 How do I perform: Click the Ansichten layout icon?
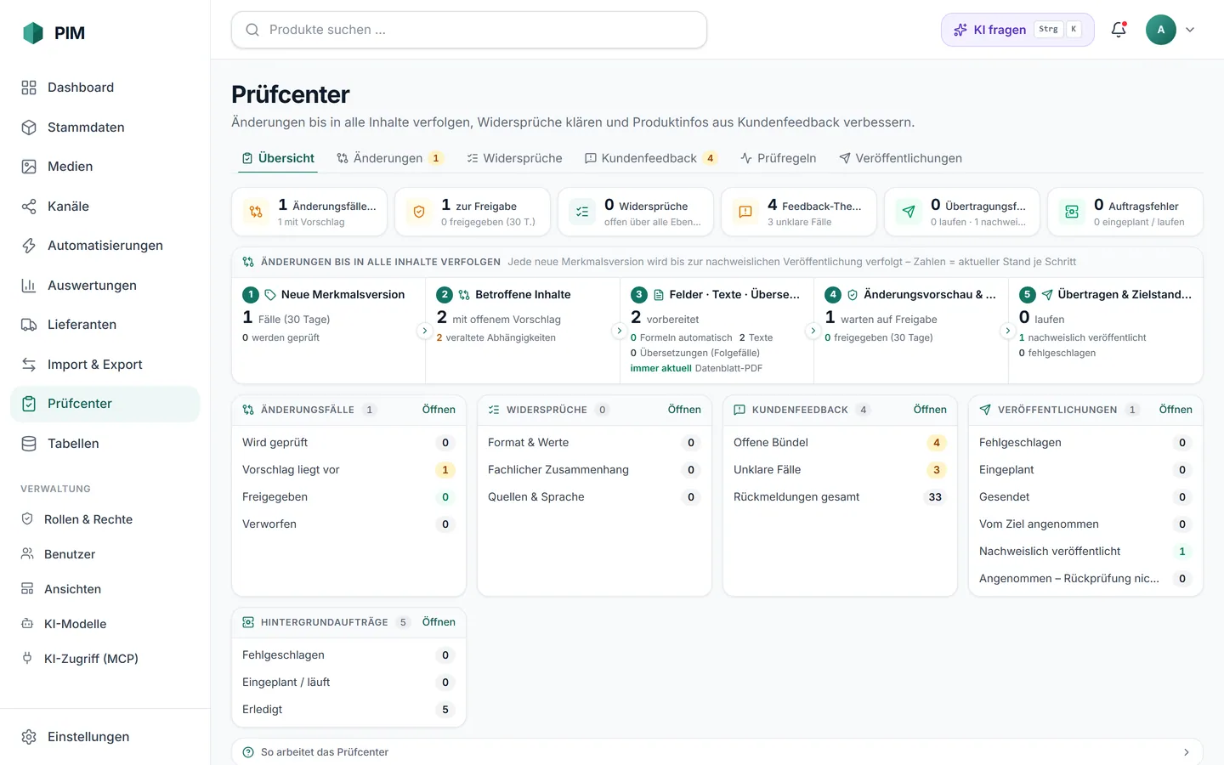(27, 589)
